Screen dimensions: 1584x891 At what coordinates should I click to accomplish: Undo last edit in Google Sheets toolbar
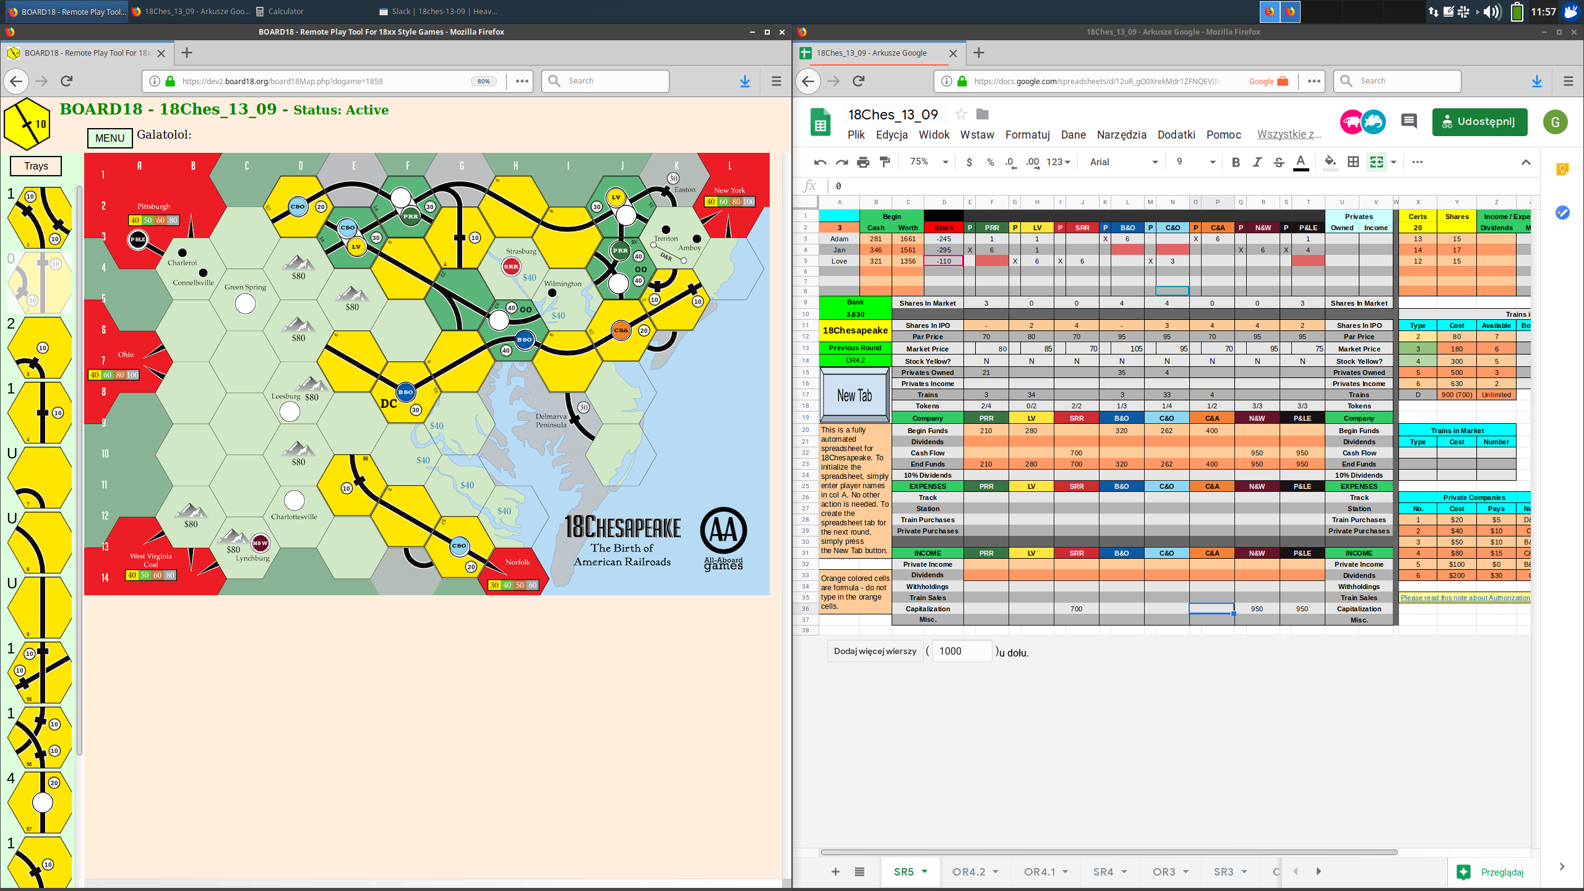click(x=820, y=162)
